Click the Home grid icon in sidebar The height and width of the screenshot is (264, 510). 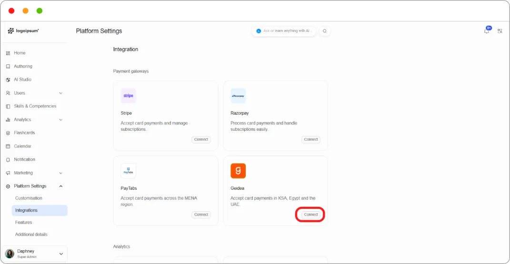point(8,53)
